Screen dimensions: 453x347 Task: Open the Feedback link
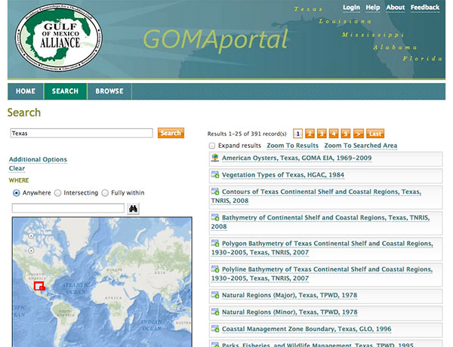click(425, 8)
